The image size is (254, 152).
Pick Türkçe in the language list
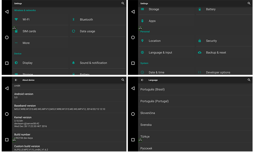(x=145, y=137)
